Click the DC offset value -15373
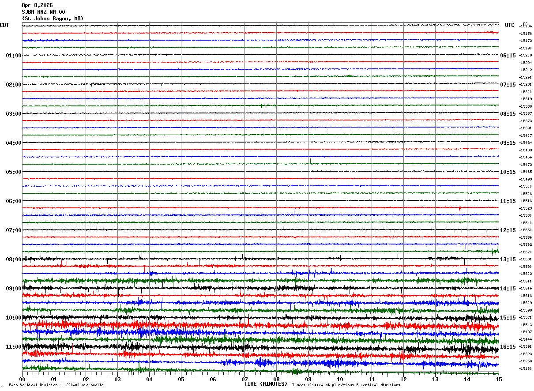 (526, 121)
